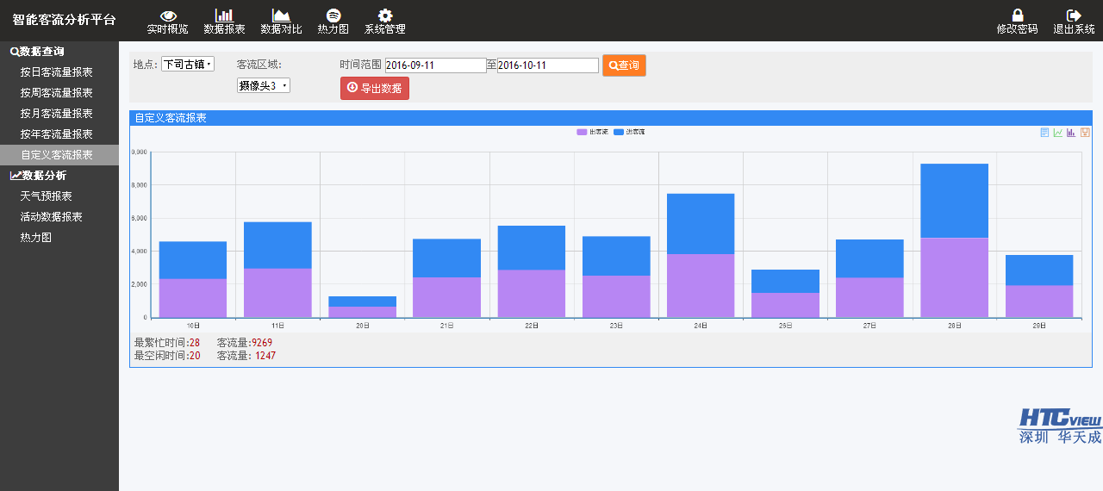Viewport: 1103px width, 491px height.
Task: Expand the 地点 location dropdown
Action: (187, 65)
